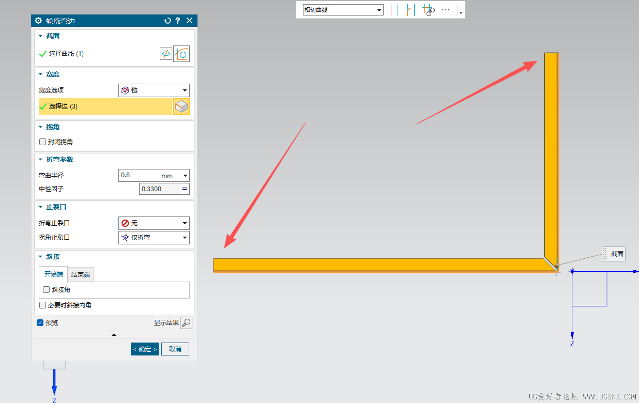Click the 截面 label handle in viewport
The height and width of the screenshot is (403, 639).
pos(614,254)
